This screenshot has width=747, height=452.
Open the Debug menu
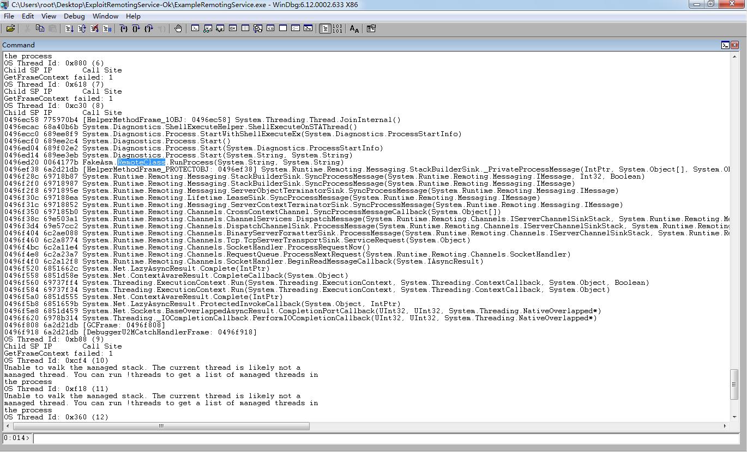74,16
